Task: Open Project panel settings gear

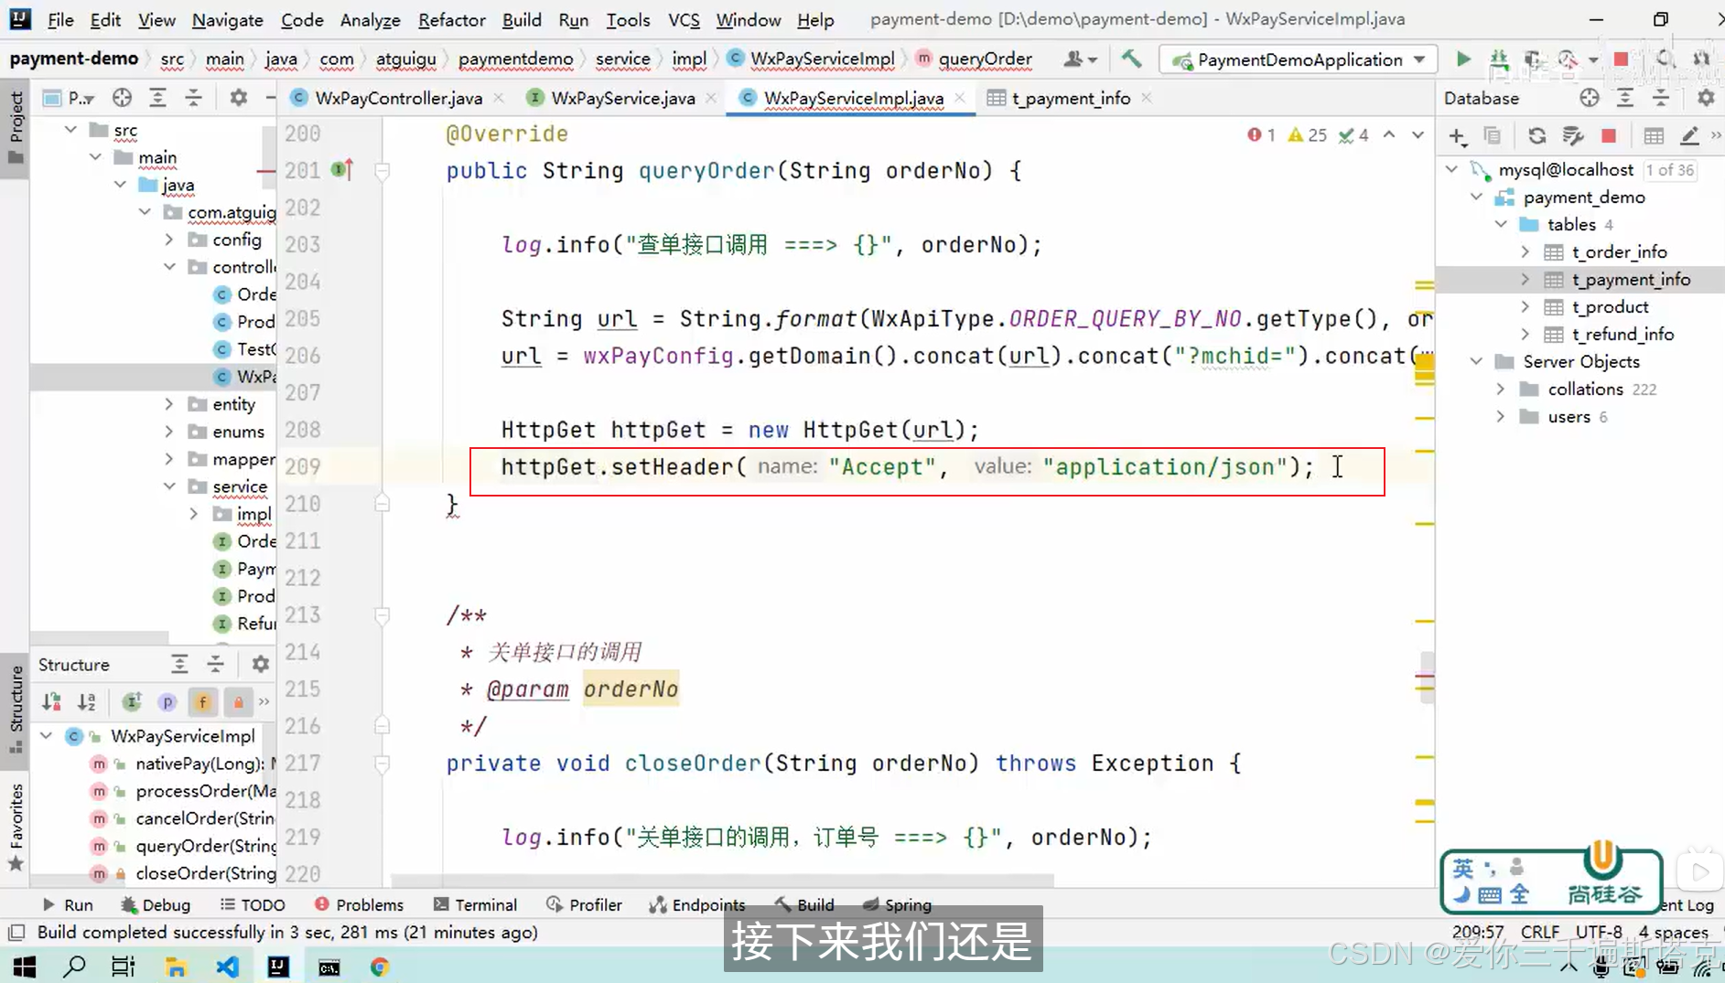Action: 239,98
